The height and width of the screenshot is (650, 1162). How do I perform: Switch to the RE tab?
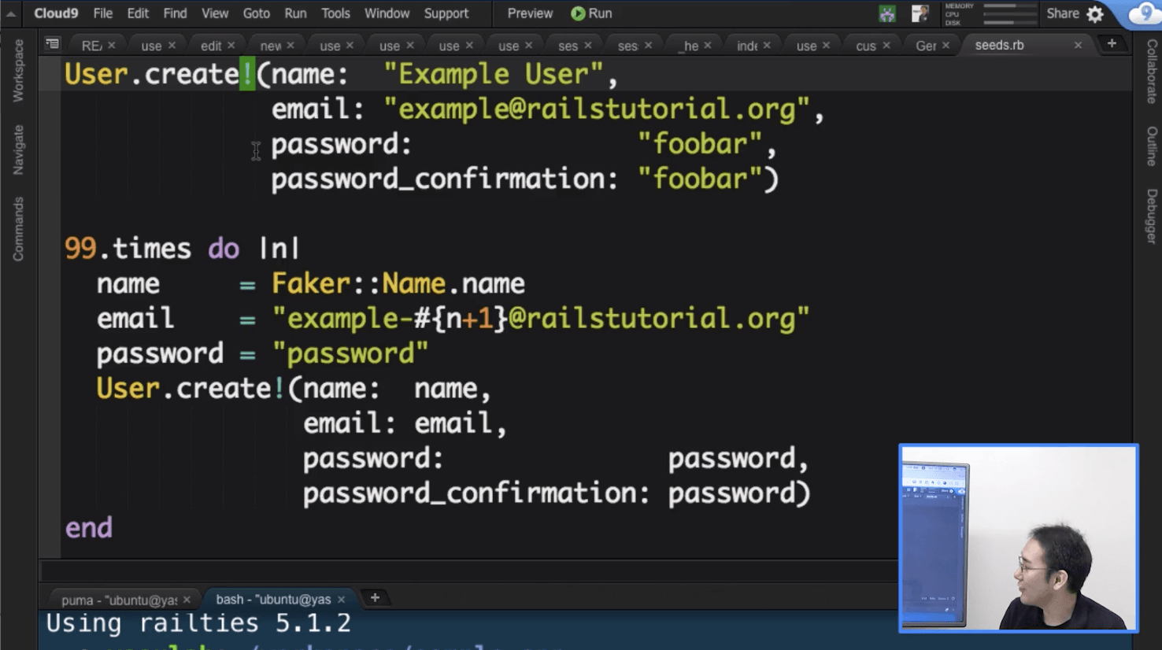pyautogui.click(x=91, y=46)
